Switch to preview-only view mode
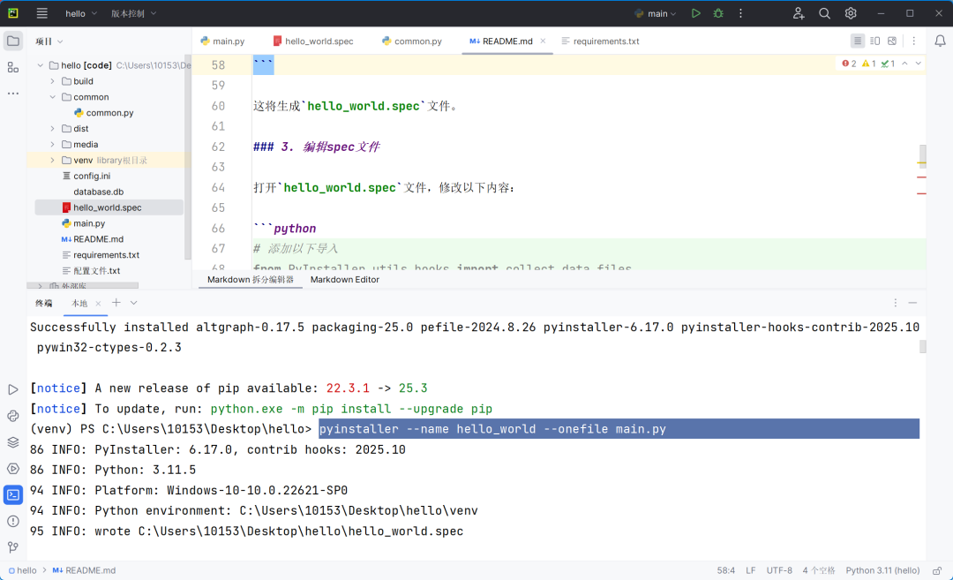This screenshot has height=580, width=953. (891, 41)
